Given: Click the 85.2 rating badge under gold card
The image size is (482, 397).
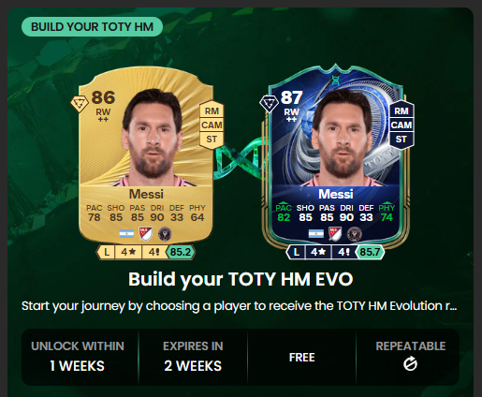Looking at the screenshot, I should (x=181, y=252).
